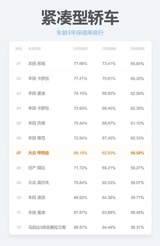The width and height of the screenshot is (160, 246).
Task: Sort by the 1年保值率 column header
Action: (80, 49)
